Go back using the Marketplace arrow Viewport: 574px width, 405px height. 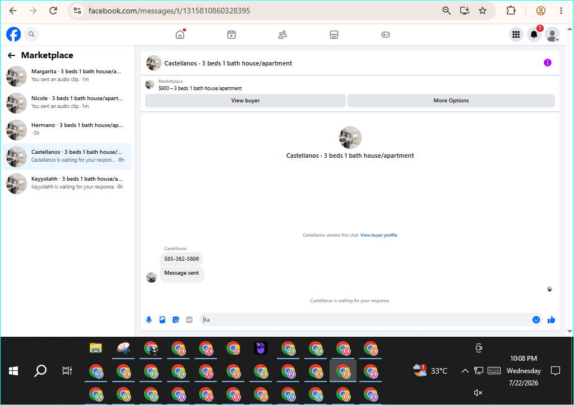pos(11,55)
